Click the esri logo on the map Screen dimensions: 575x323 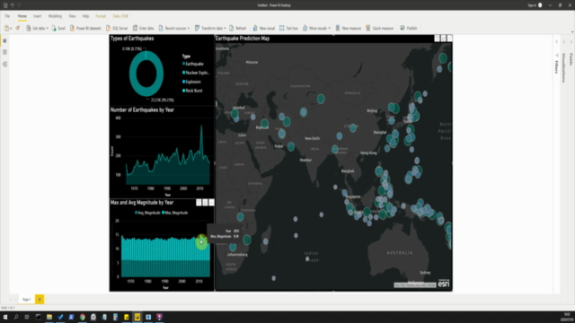click(444, 284)
